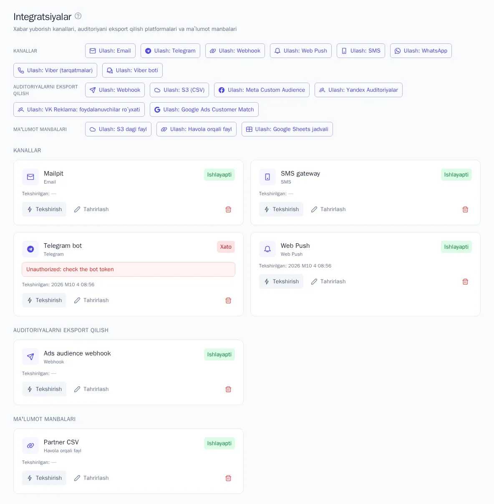Viewport: 494px width, 504px height.
Task: Add an SMS channel
Action: coord(361,51)
